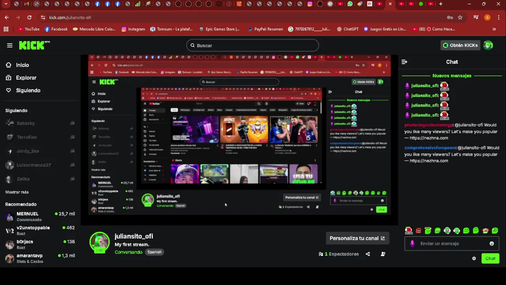Image resolution: width=506 pixels, height=285 pixels.
Task: Open Epic Games Store bookmark
Action: click(219, 29)
